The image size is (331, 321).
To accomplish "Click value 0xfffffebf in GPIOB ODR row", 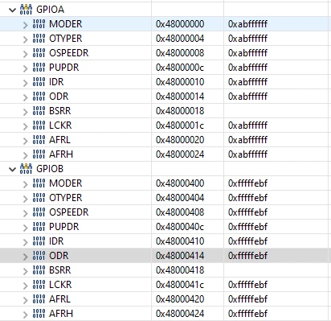I will tap(247, 256).
